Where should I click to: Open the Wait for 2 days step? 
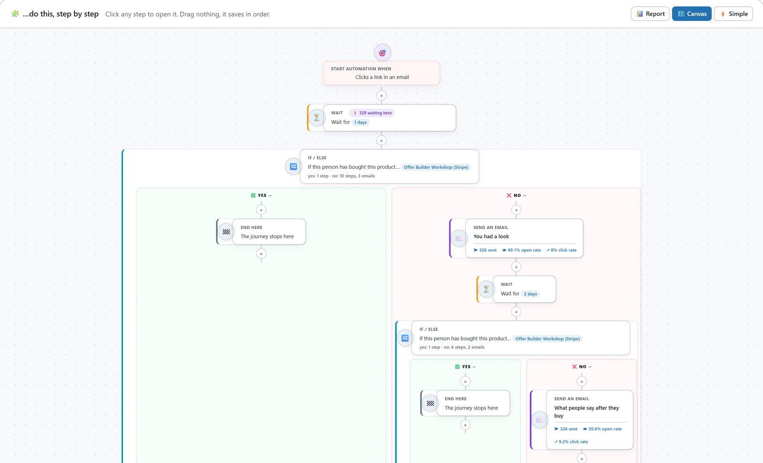[x=524, y=289]
